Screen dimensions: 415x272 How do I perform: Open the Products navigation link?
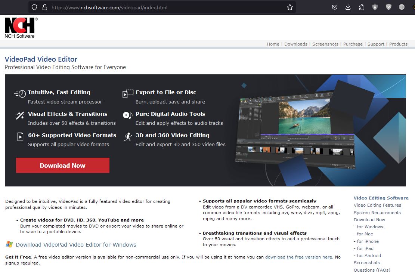click(398, 44)
